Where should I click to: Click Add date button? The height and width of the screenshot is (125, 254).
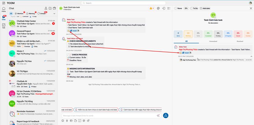205,8
